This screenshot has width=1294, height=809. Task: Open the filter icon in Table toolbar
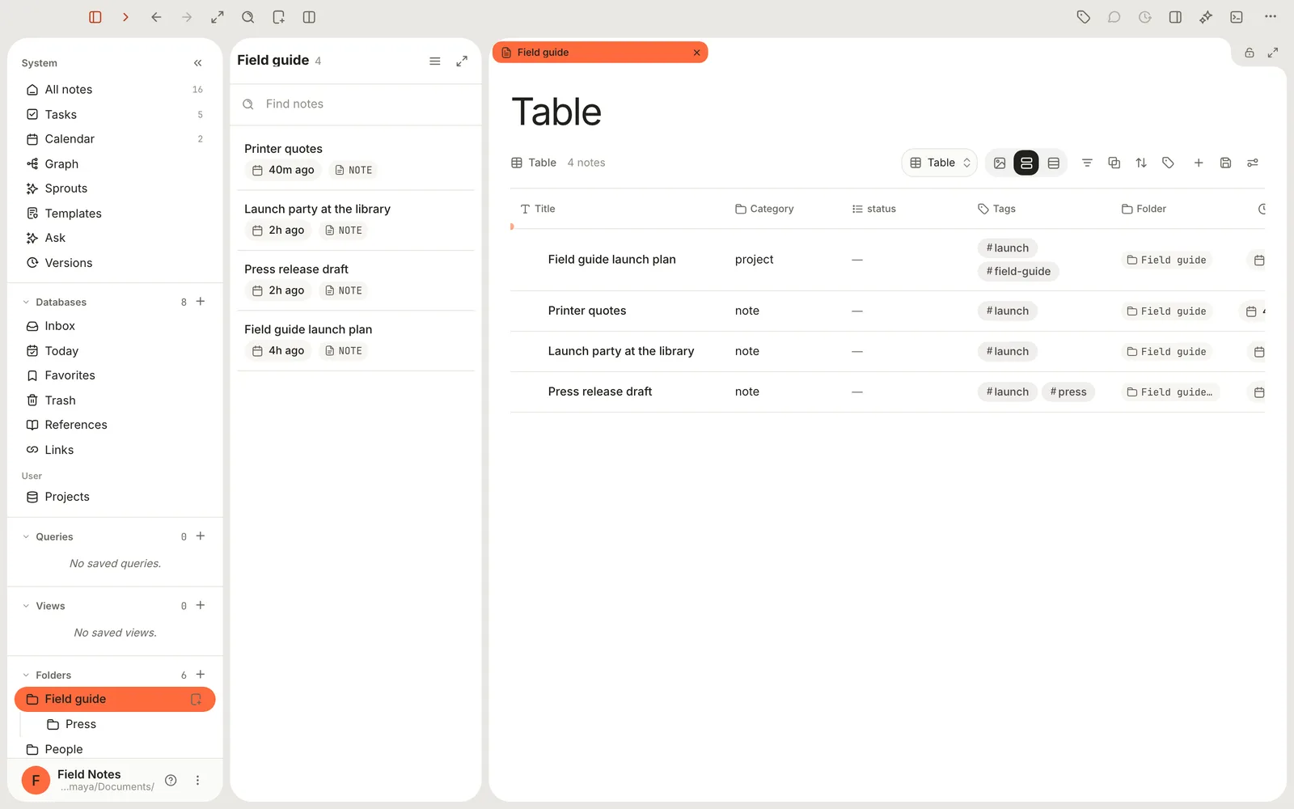click(1087, 163)
